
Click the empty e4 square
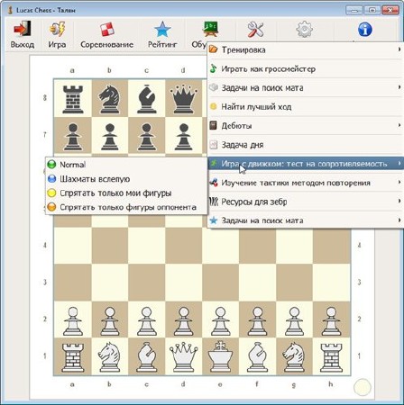(220, 246)
